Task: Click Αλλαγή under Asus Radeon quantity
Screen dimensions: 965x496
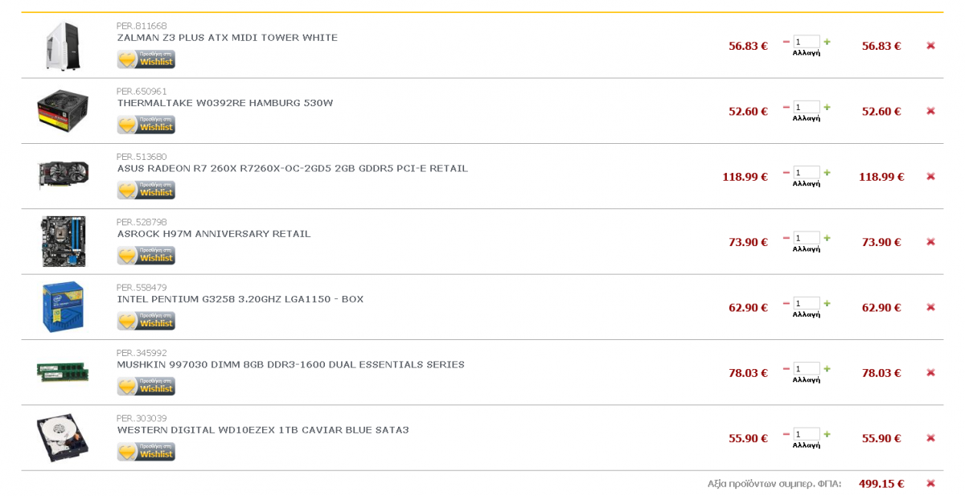Action: click(x=807, y=183)
